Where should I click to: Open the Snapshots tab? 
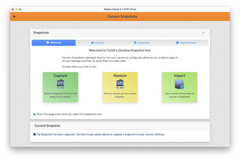142,43
